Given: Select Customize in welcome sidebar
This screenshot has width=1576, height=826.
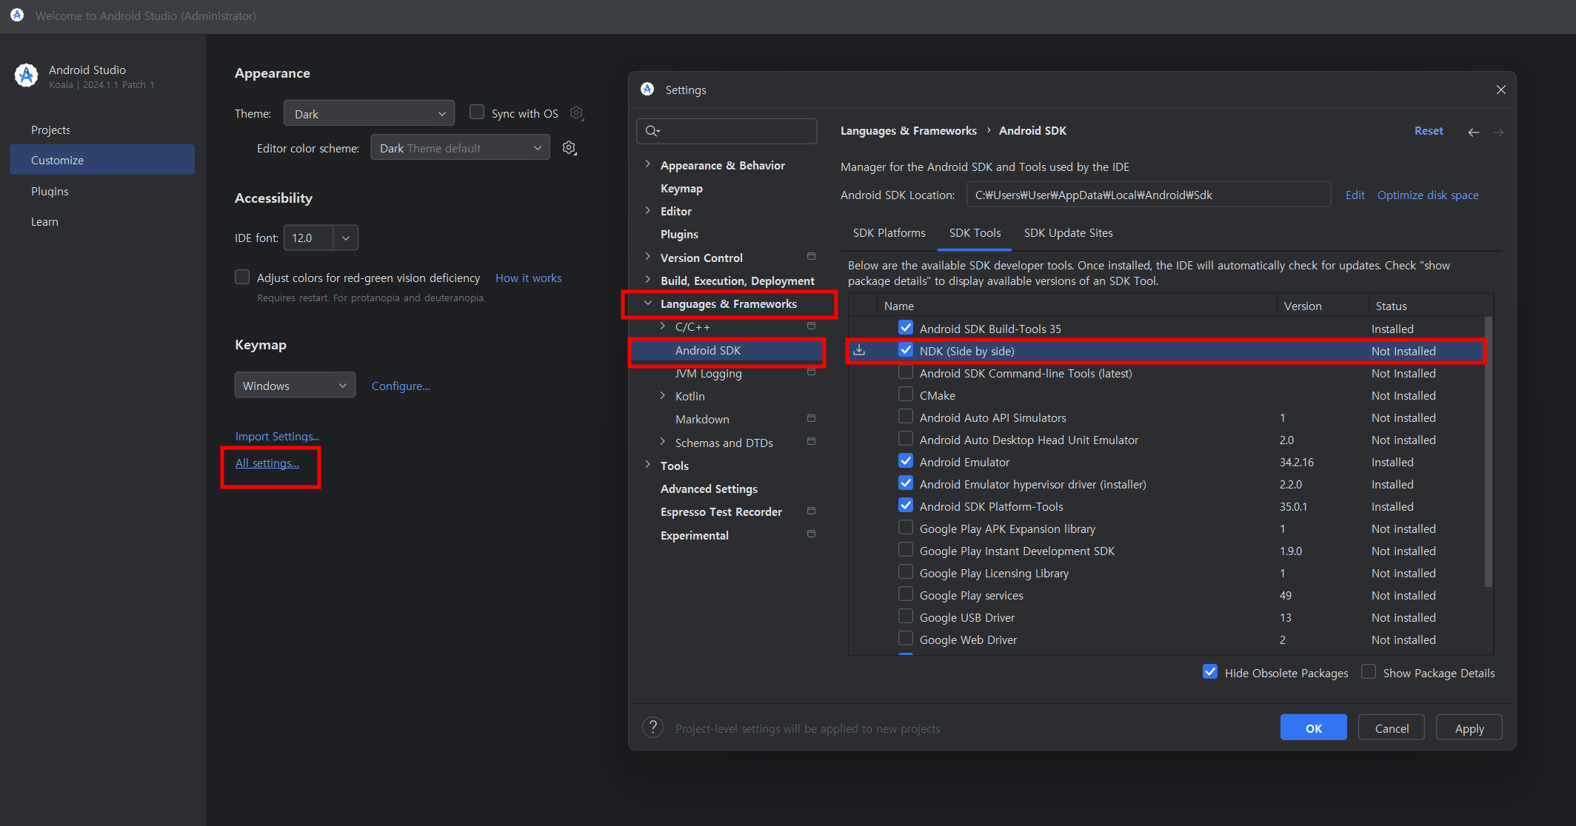Looking at the screenshot, I should (102, 160).
